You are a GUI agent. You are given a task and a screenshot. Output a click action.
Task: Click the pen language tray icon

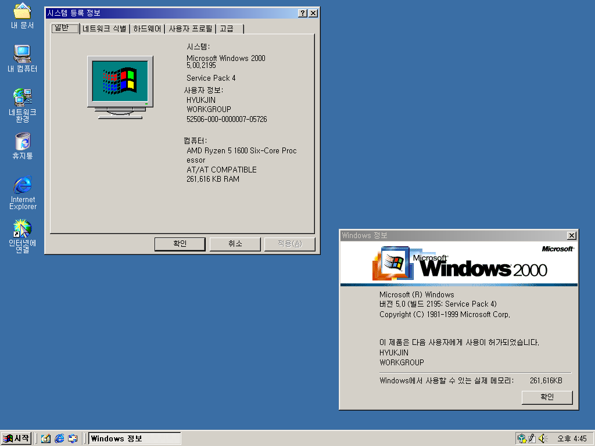click(x=532, y=438)
